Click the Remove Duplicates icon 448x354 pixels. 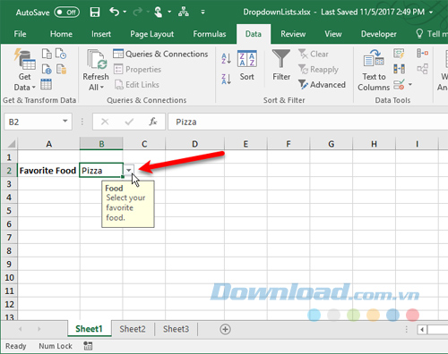(x=399, y=69)
